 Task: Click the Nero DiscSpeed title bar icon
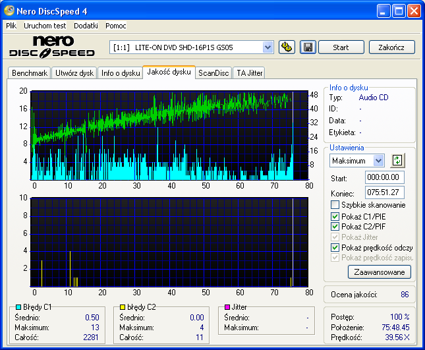pos(9,11)
